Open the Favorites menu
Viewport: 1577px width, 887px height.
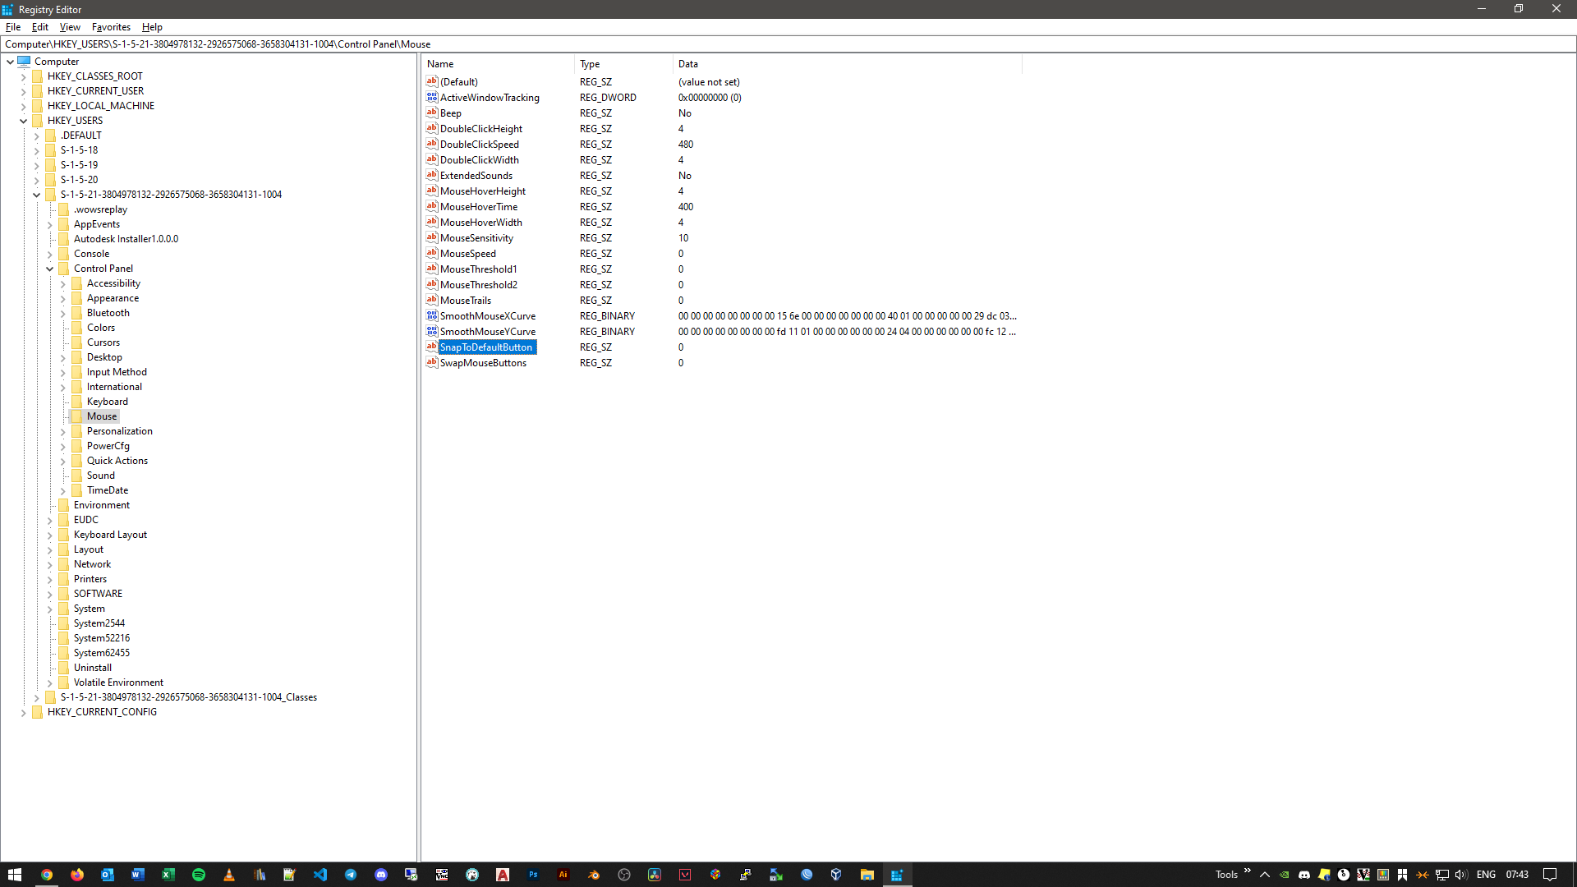click(111, 27)
